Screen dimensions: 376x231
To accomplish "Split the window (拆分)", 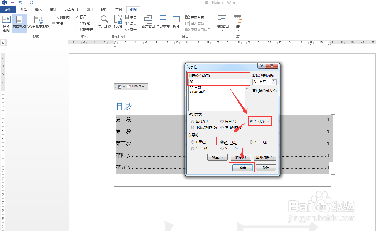I will click(176, 22).
